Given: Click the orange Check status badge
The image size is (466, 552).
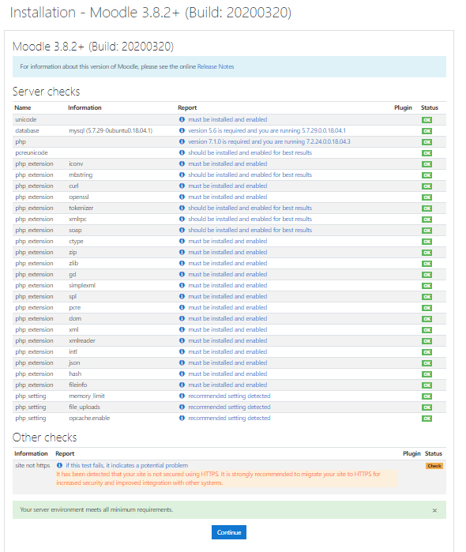Looking at the screenshot, I should coord(434,466).
